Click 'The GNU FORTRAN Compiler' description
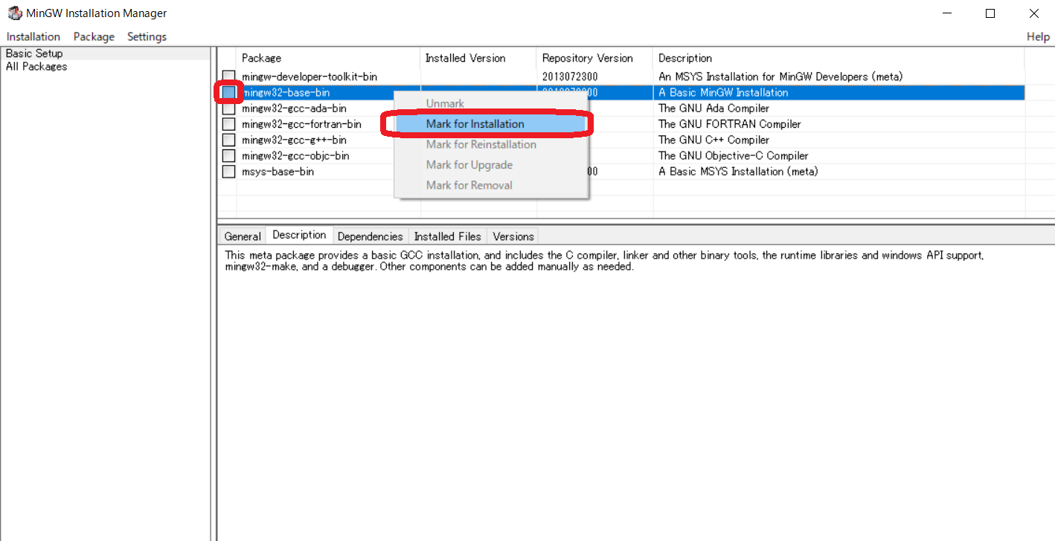The width and height of the screenshot is (1055, 541). point(730,124)
